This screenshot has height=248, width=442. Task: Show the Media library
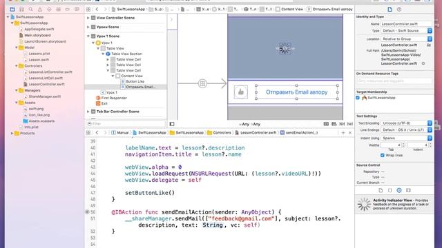coord(408,190)
